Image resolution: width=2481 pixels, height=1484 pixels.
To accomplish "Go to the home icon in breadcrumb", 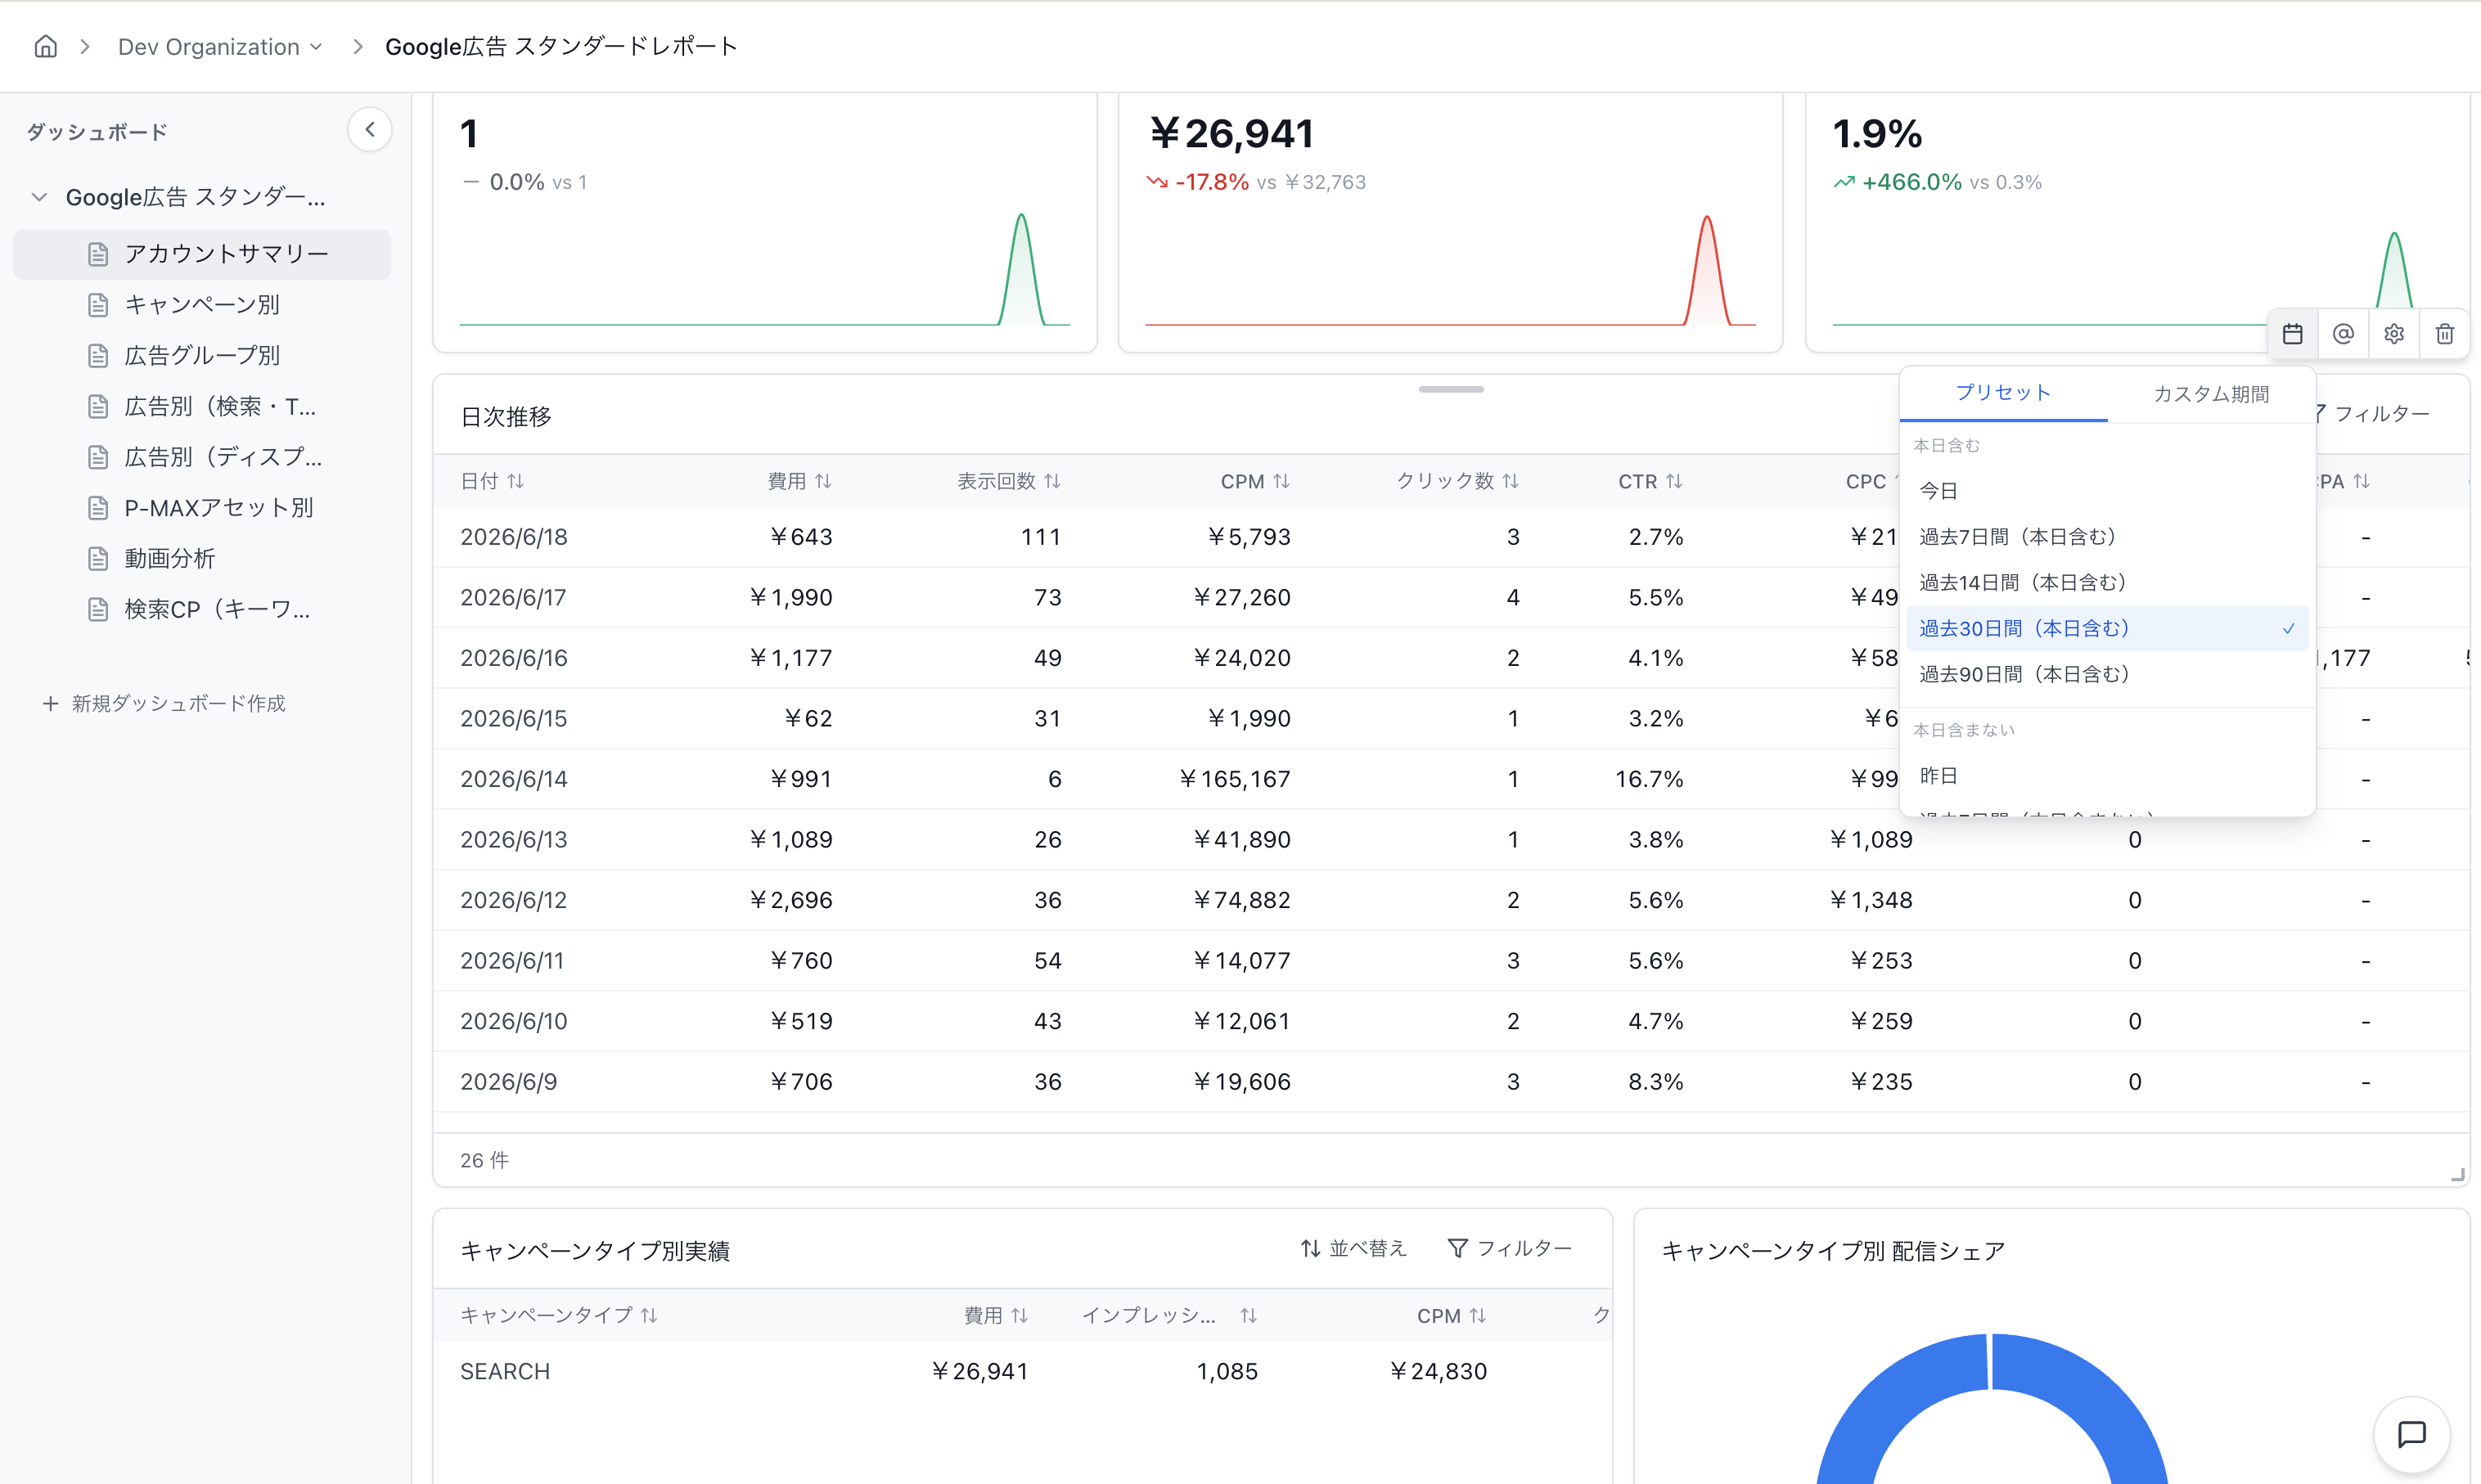I will coord(46,46).
